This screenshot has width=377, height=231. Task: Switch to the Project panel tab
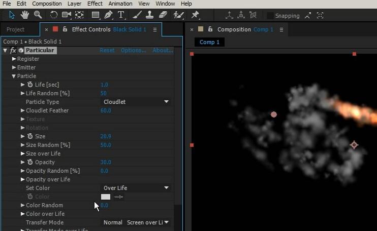(15, 29)
